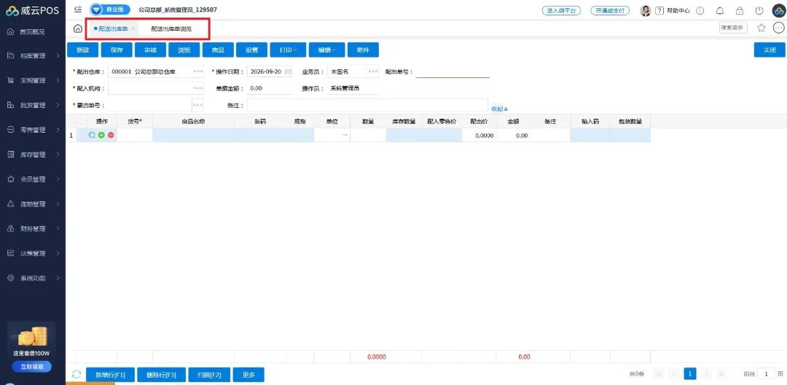The image size is (787, 385).
Task: Remove row with the red minus icon
Action: click(x=111, y=135)
